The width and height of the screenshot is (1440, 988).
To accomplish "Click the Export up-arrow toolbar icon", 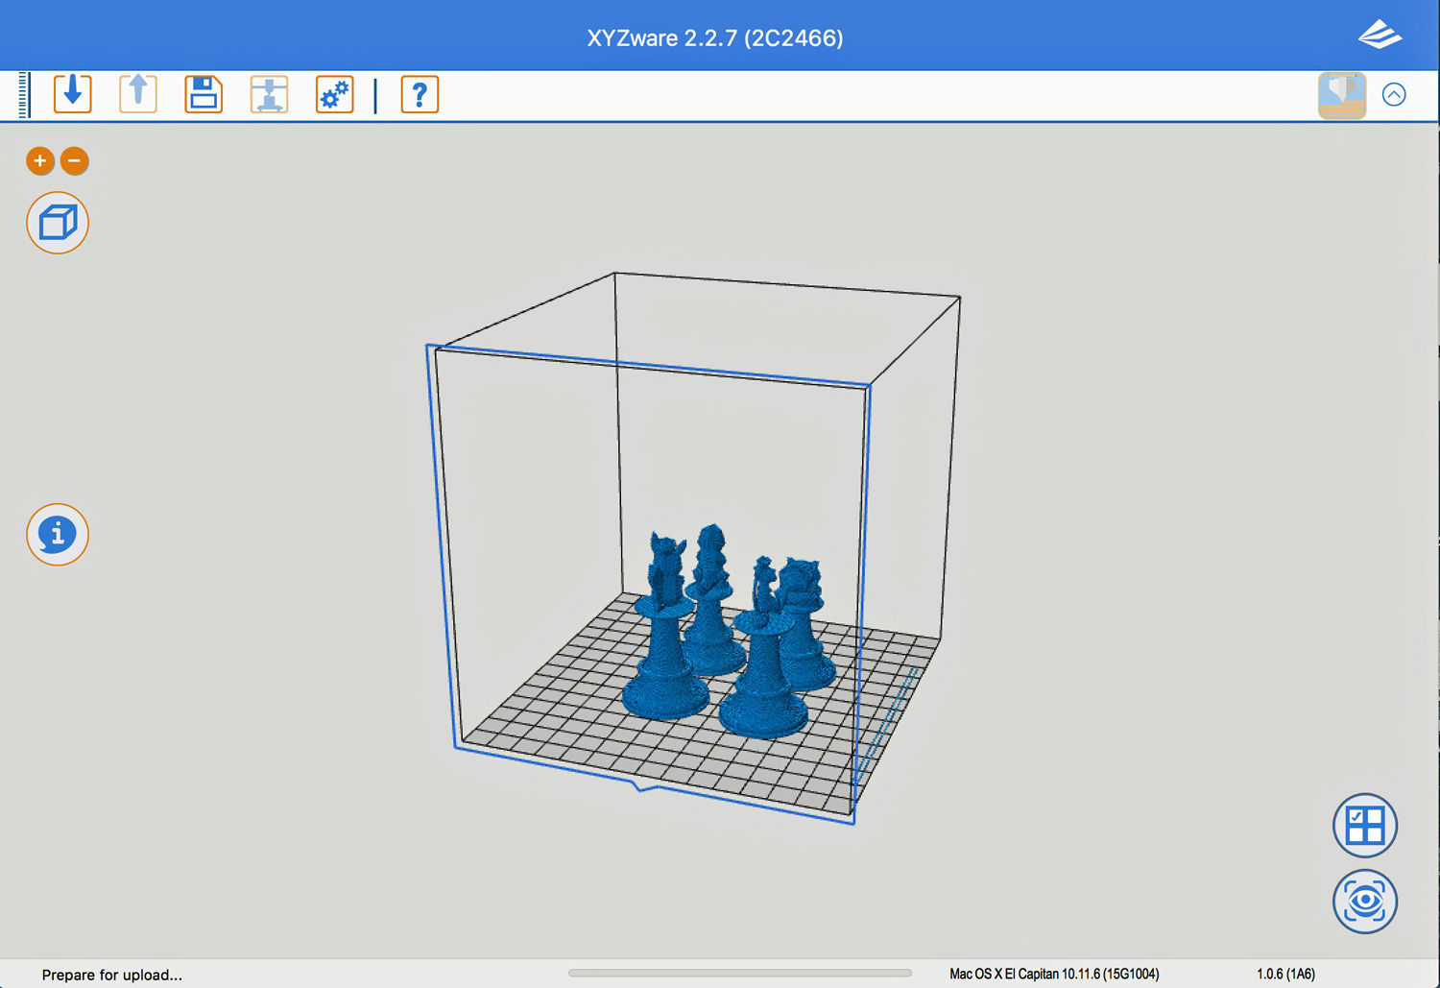I will [138, 94].
